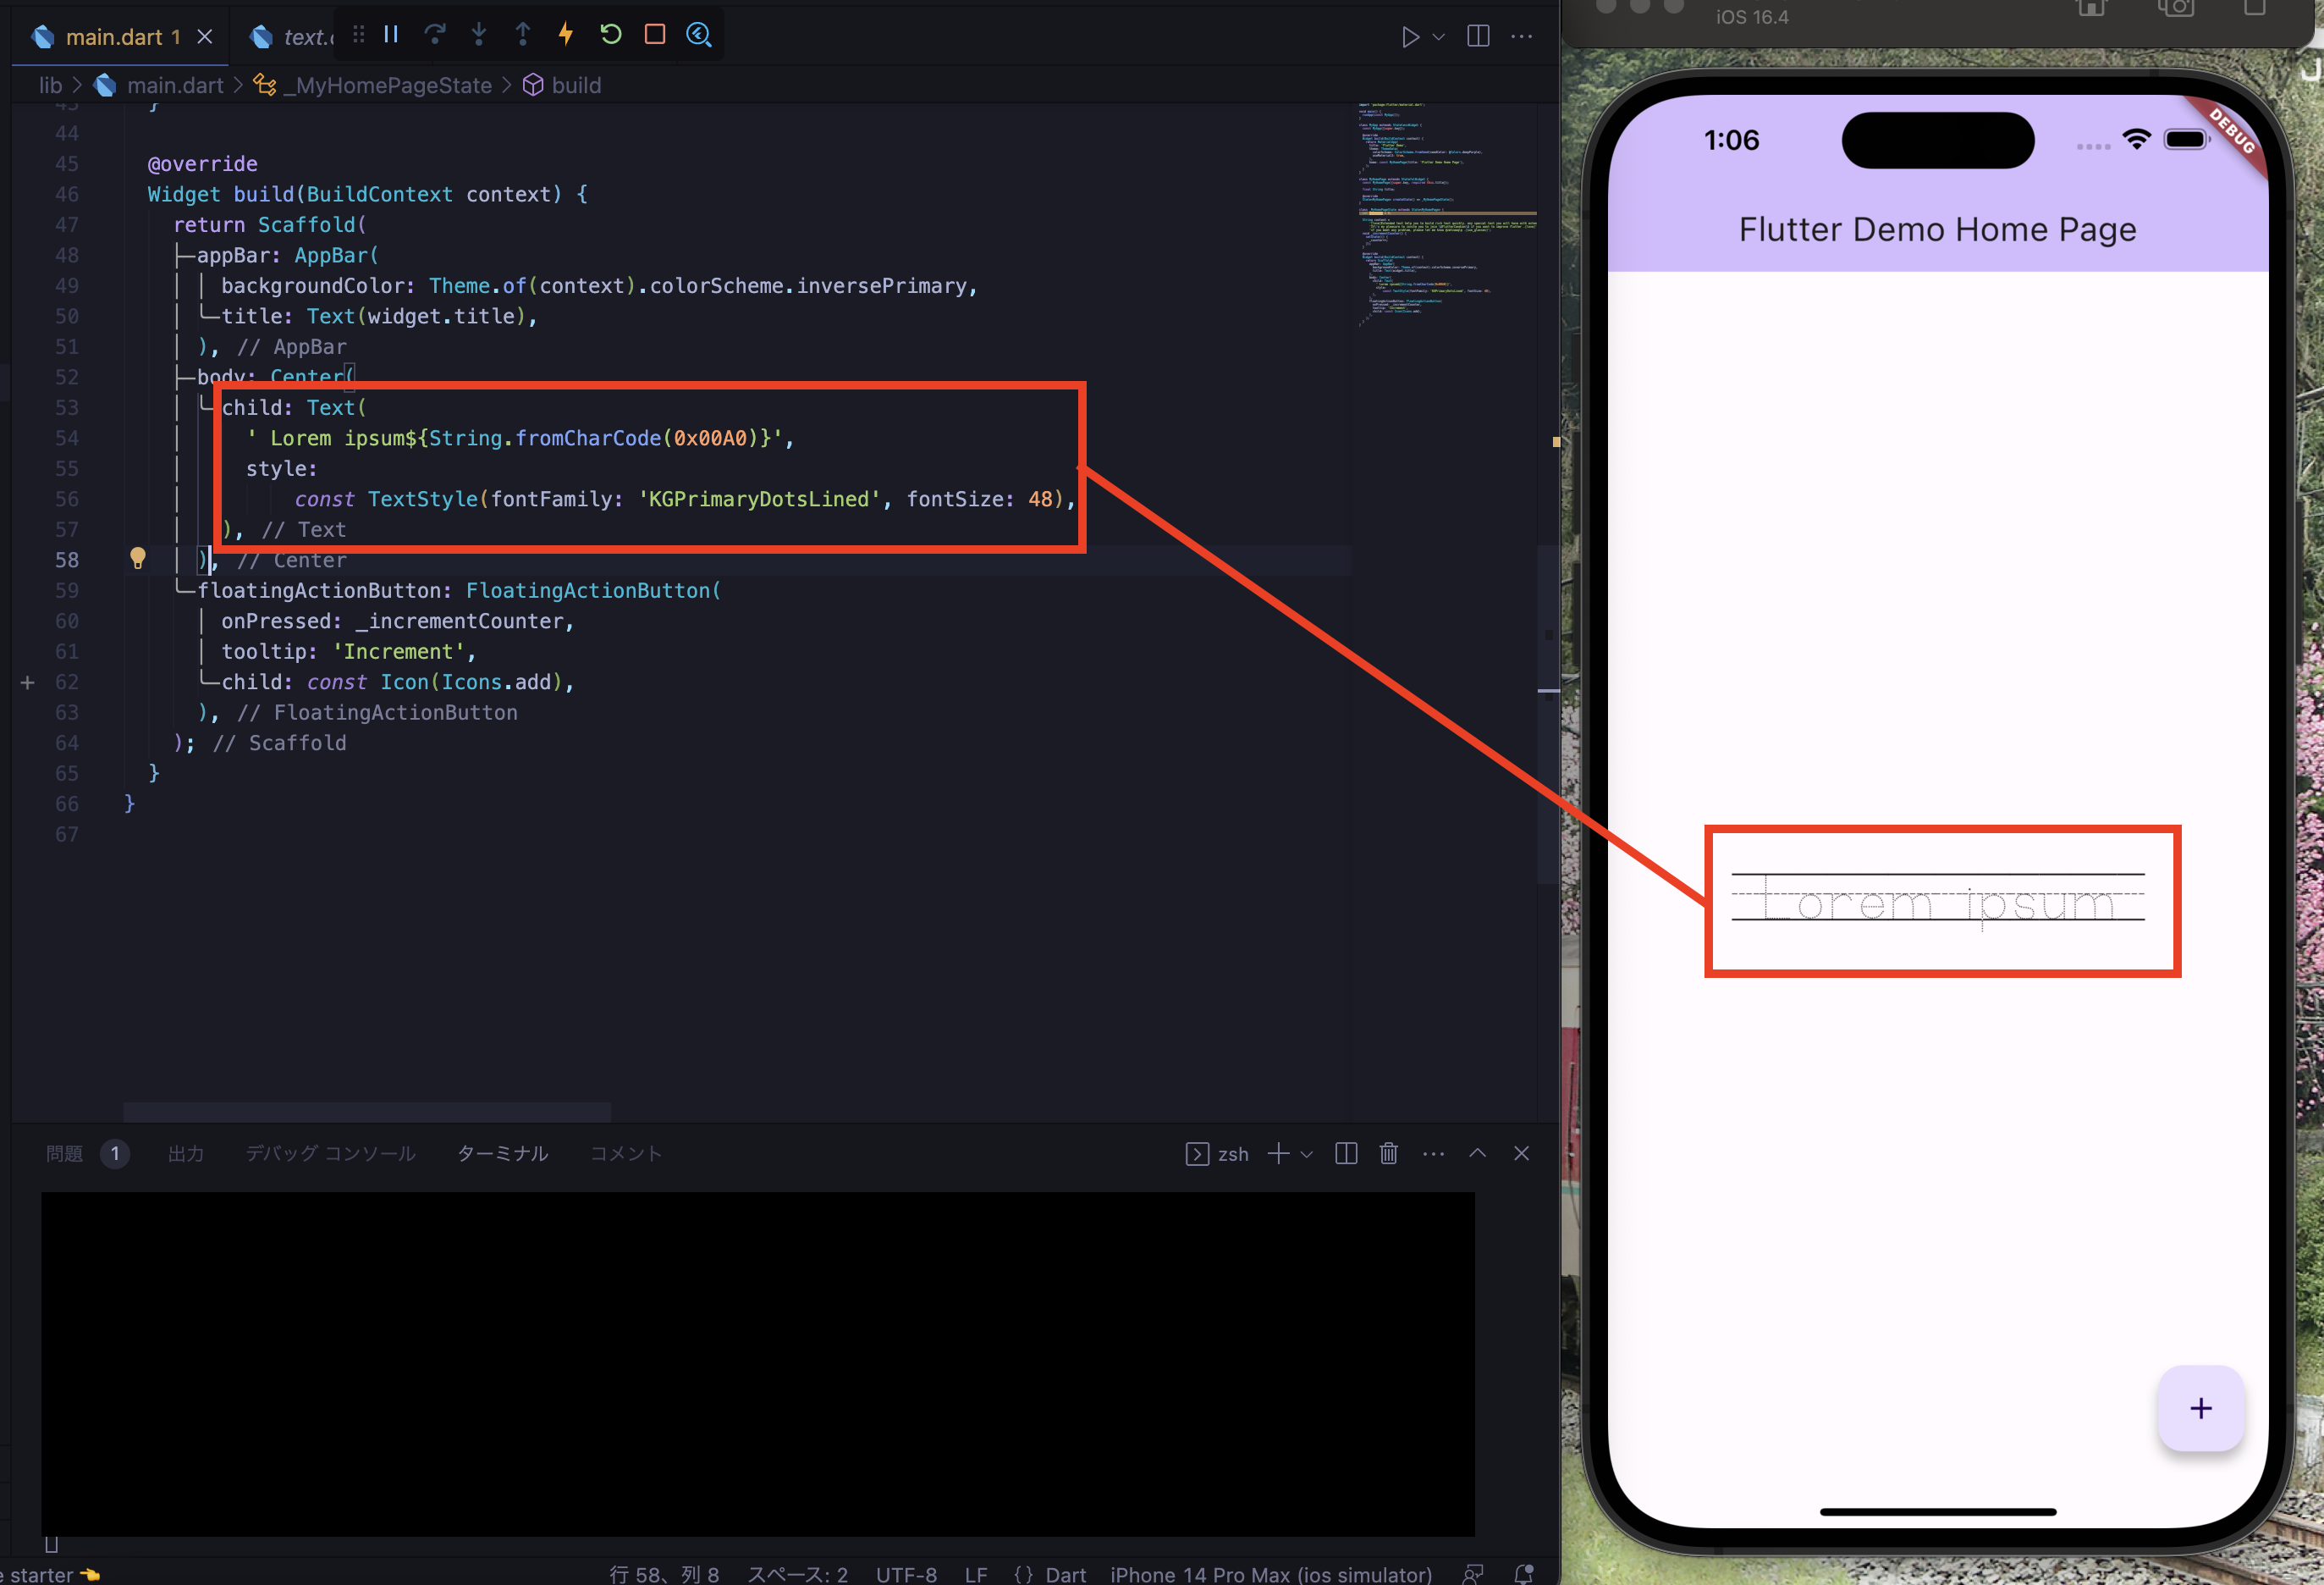Viewport: 2324px width, 1585px height.
Task: Hot restart the Flutter app
Action: [610, 34]
